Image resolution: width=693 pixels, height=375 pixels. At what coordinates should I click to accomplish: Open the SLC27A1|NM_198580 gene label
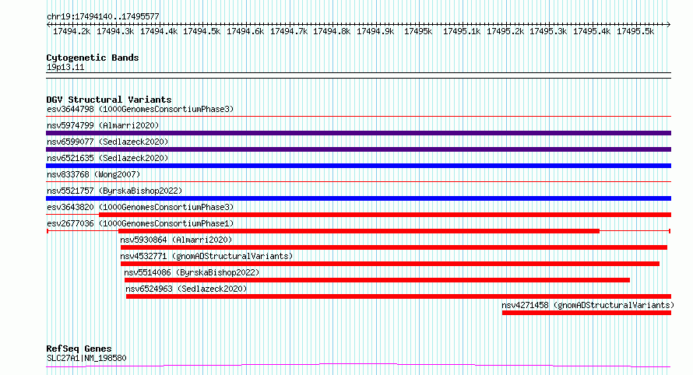click(86, 358)
